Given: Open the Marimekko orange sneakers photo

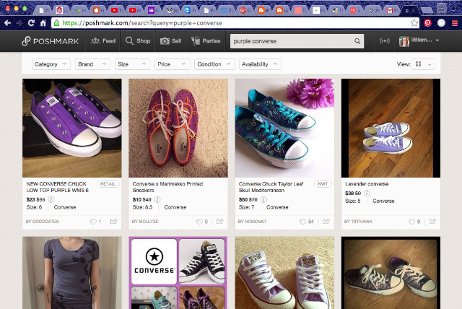Looking at the screenshot, I should (178, 128).
